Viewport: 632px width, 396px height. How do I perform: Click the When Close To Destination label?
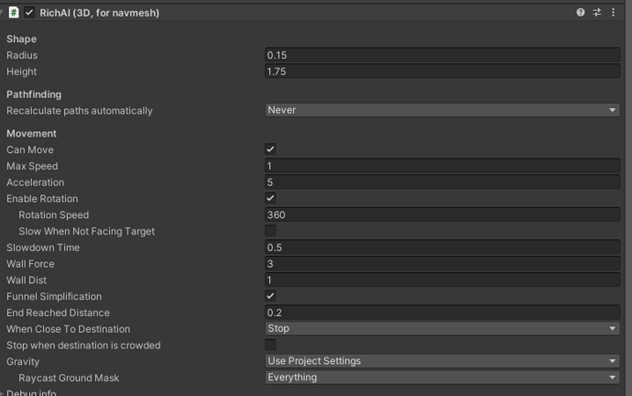68,329
